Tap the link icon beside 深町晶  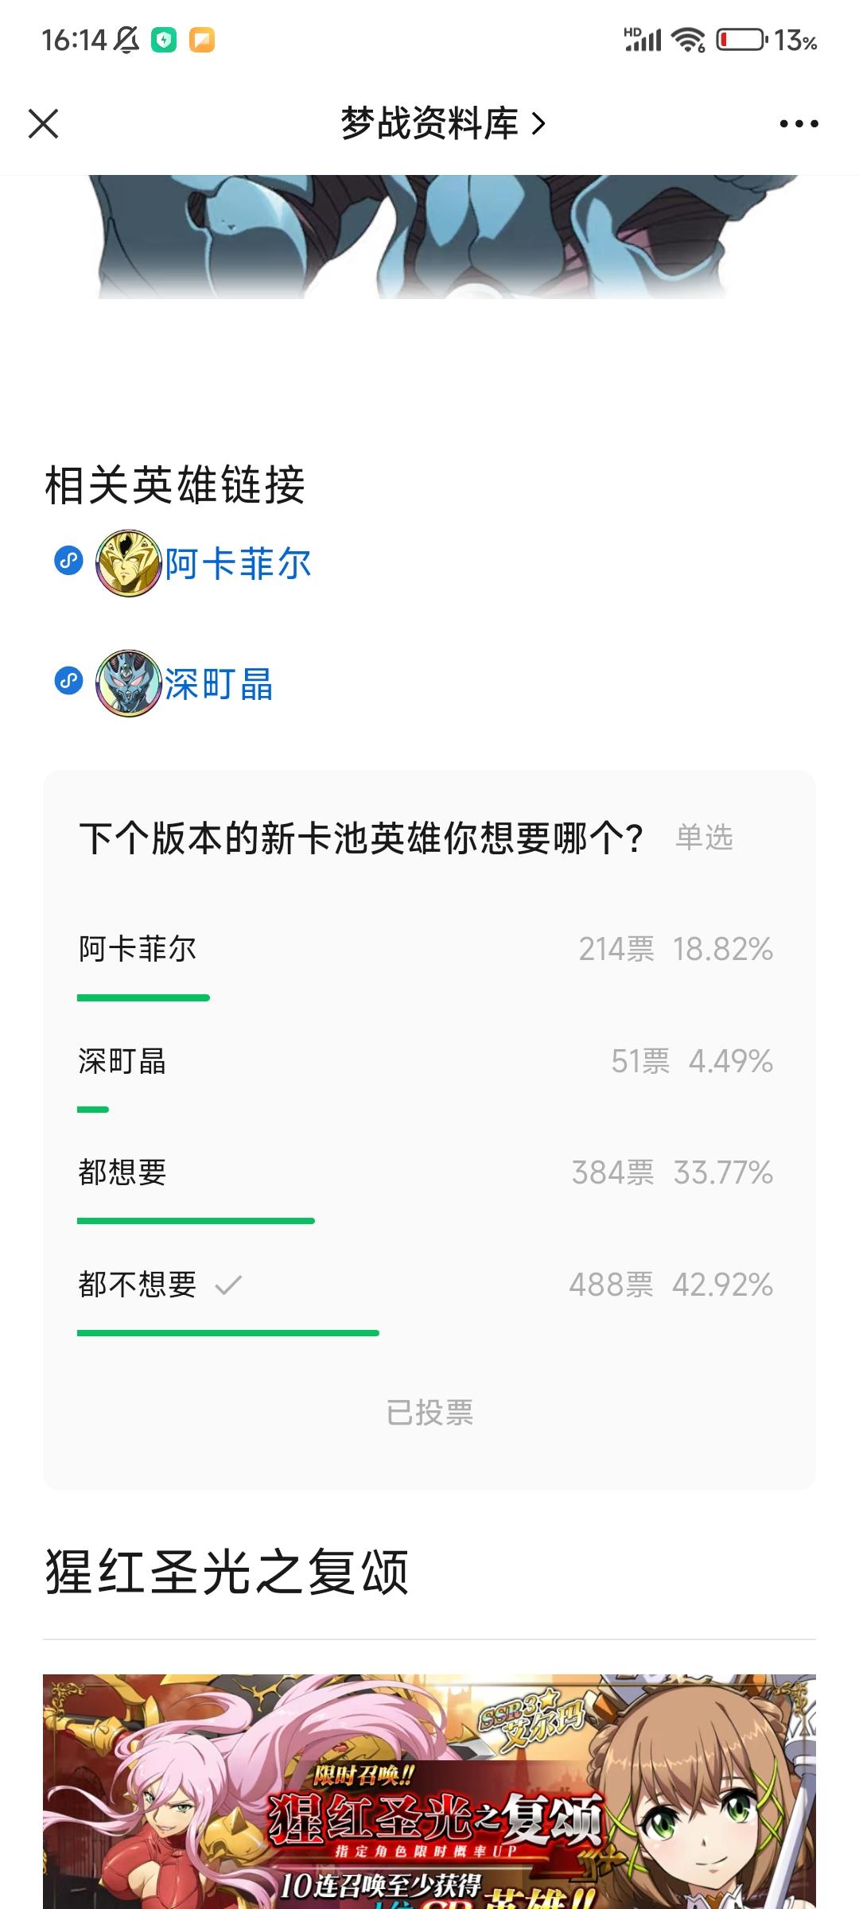tap(68, 681)
